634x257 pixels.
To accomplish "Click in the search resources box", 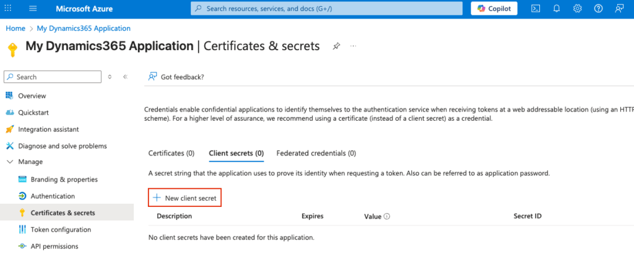I will coord(326,9).
